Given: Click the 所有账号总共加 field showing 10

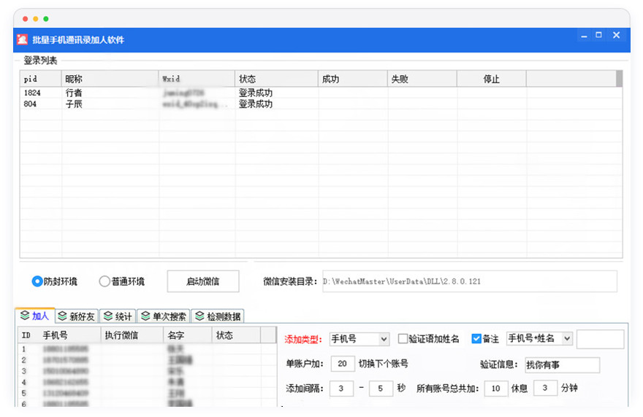Looking at the screenshot, I should [496, 389].
